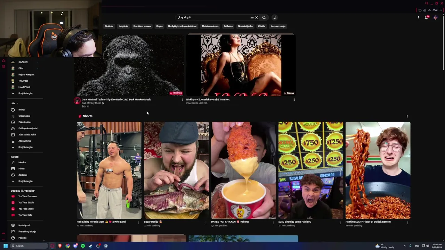Select the Repas filter chip
The image size is (445, 250).
tap(160, 26)
